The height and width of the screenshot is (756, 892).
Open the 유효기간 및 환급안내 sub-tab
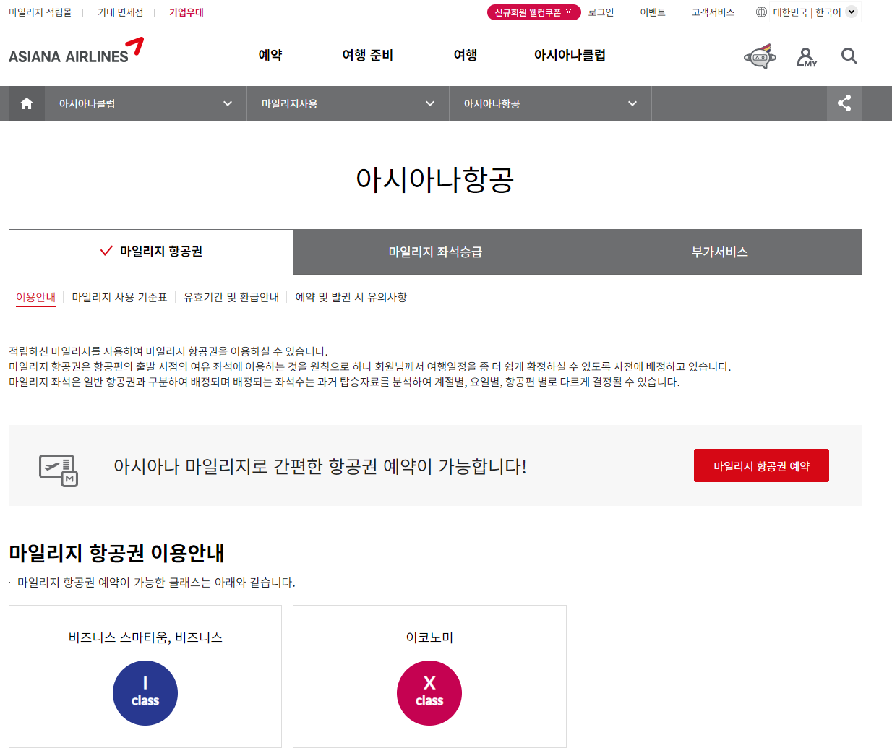[231, 297]
